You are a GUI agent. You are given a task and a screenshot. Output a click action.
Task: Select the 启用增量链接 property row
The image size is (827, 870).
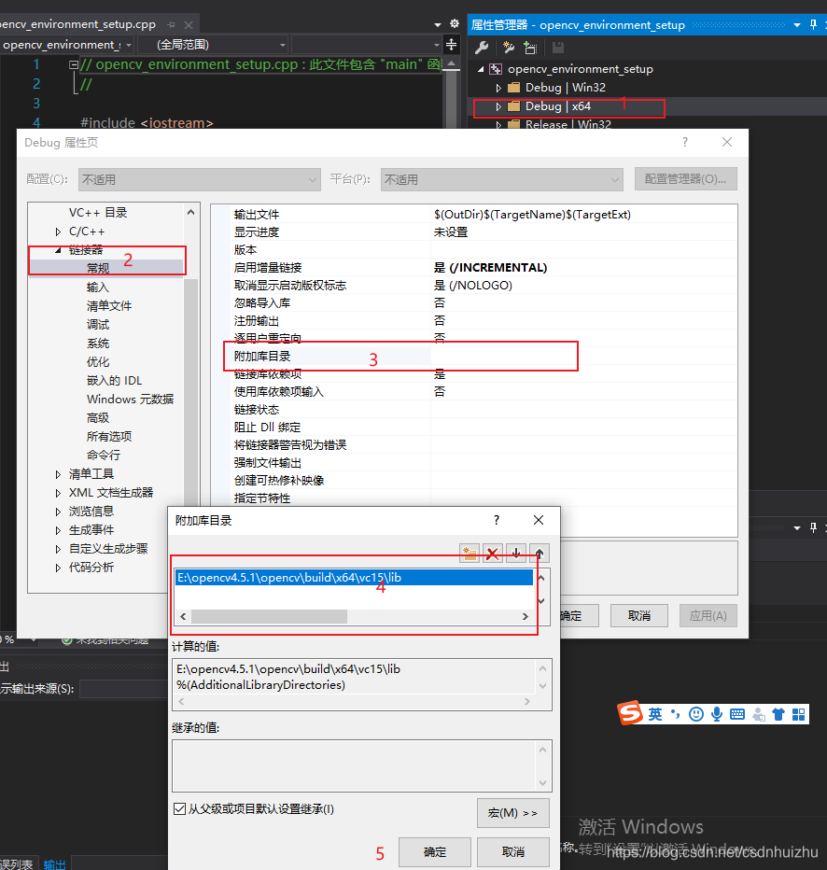(484, 267)
